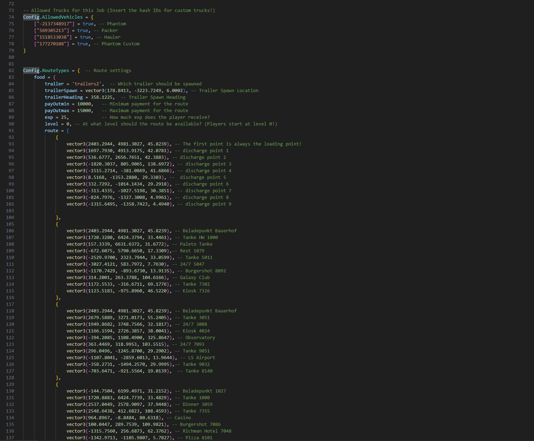The height and width of the screenshot is (441, 534).
Task: Click the 'exp' key name
Action: 49,117
